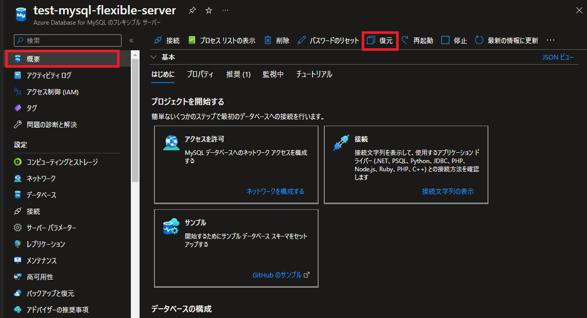This screenshot has width=587, height=318.
Task: Click the データベースの構成 heading
Action: [x=182, y=309]
